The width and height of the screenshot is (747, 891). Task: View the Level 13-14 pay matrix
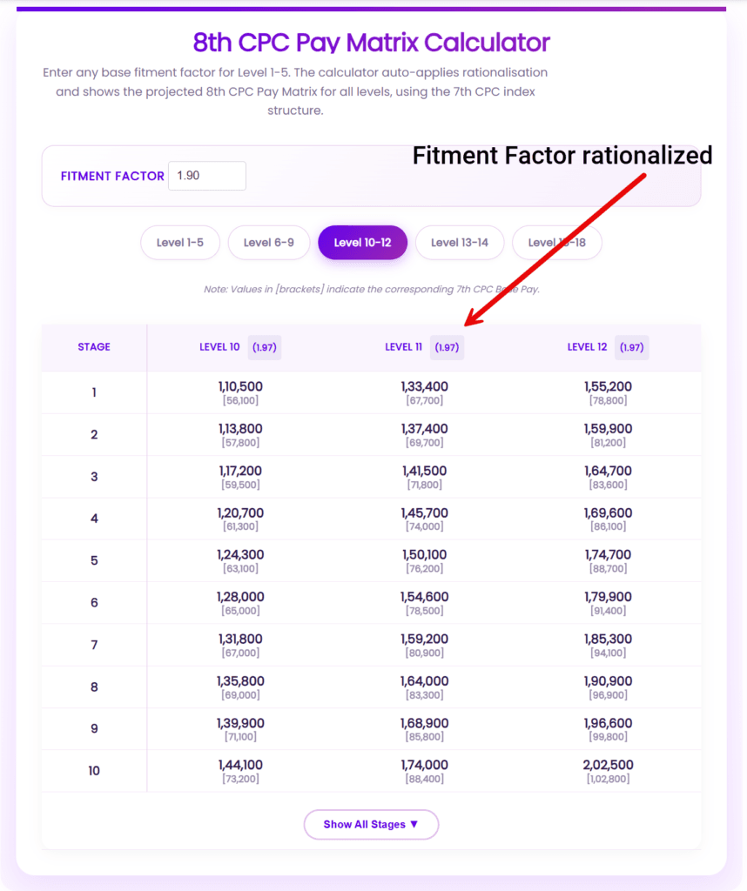[x=460, y=243]
